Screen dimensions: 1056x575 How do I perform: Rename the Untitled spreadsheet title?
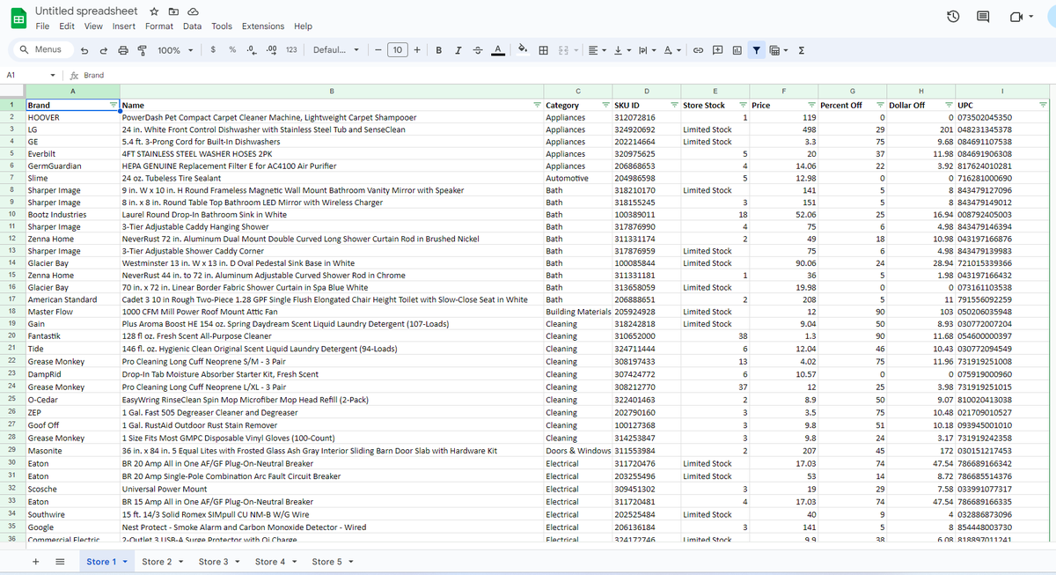pyautogui.click(x=86, y=11)
